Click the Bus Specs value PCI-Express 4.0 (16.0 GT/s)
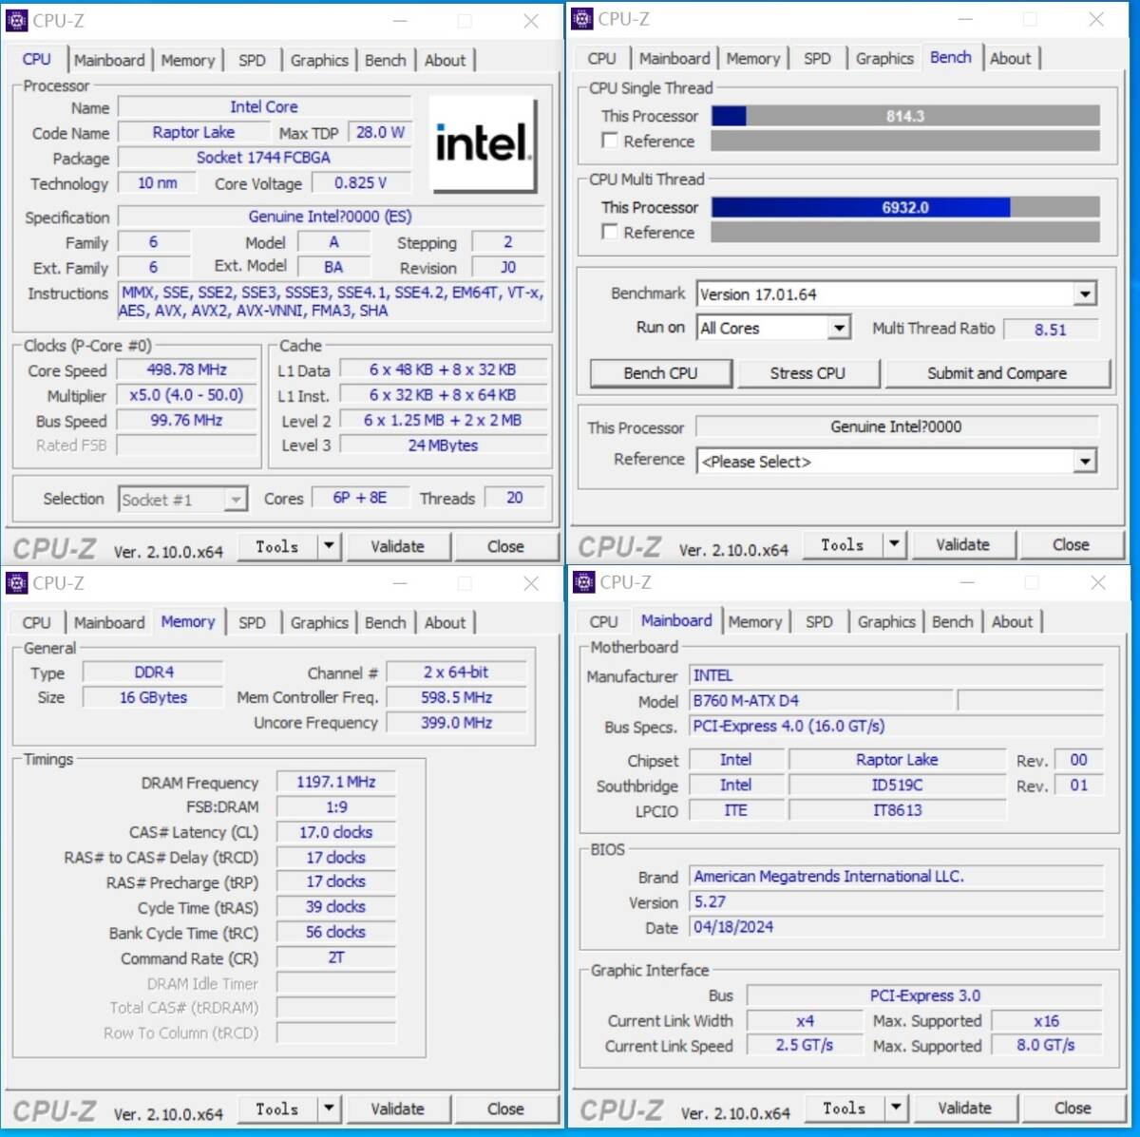1140x1137 pixels. tap(897, 726)
